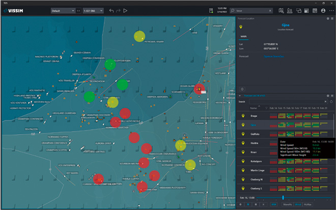This screenshot has width=336, height=210.
Task: Select the Martin Linge row name
Action: [x=258, y=170]
